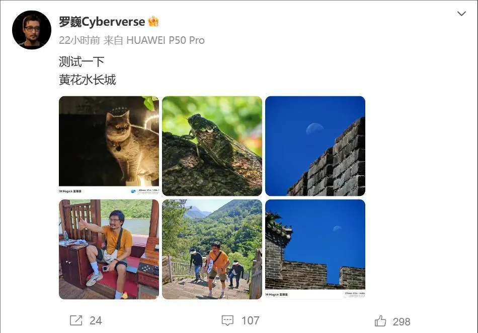478x333 pixels.
Task: Open the post options chevron menu
Action: point(461,14)
